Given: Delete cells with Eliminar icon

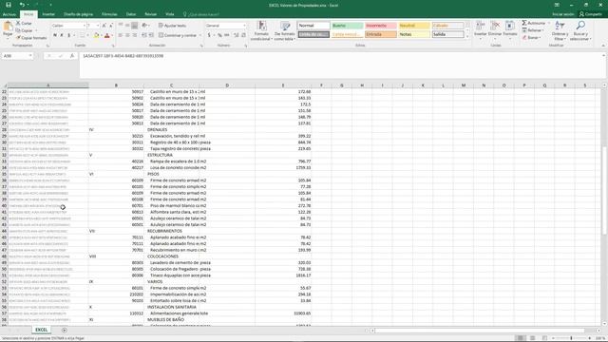Looking at the screenshot, I should point(495,28).
